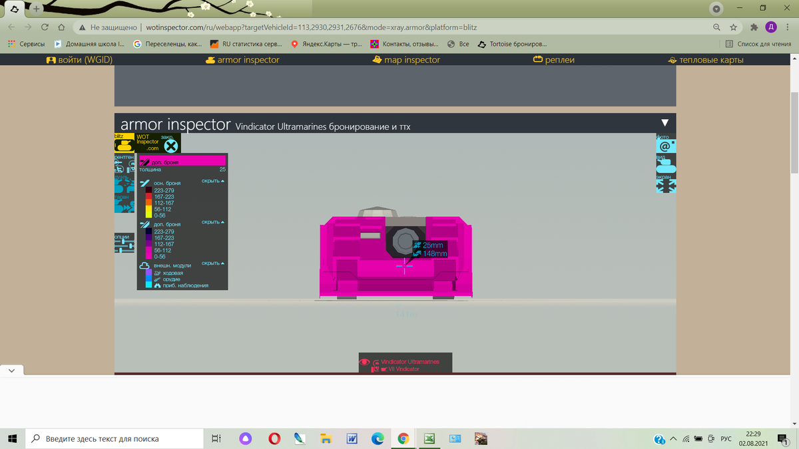Screen dimensions: 799x449
Task: Open the реплеи nav tab
Action: click(554, 60)
